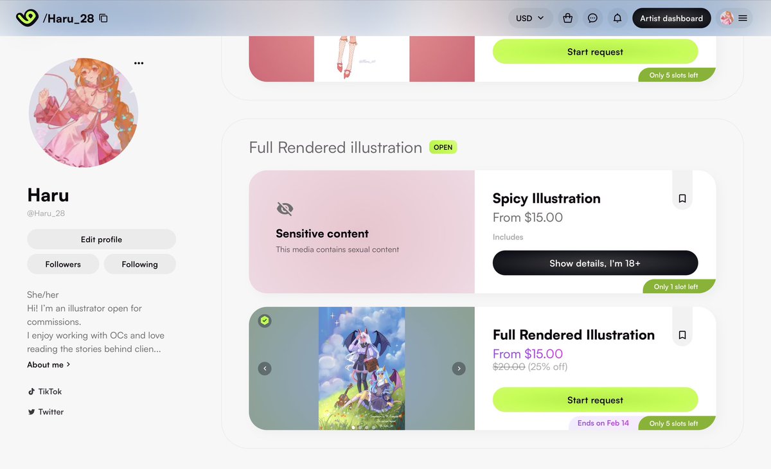Image resolution: width=771 pixels, height=469 pixels.
Task: Click the Ends on Feb 14 tag
Action: (603, 423)
